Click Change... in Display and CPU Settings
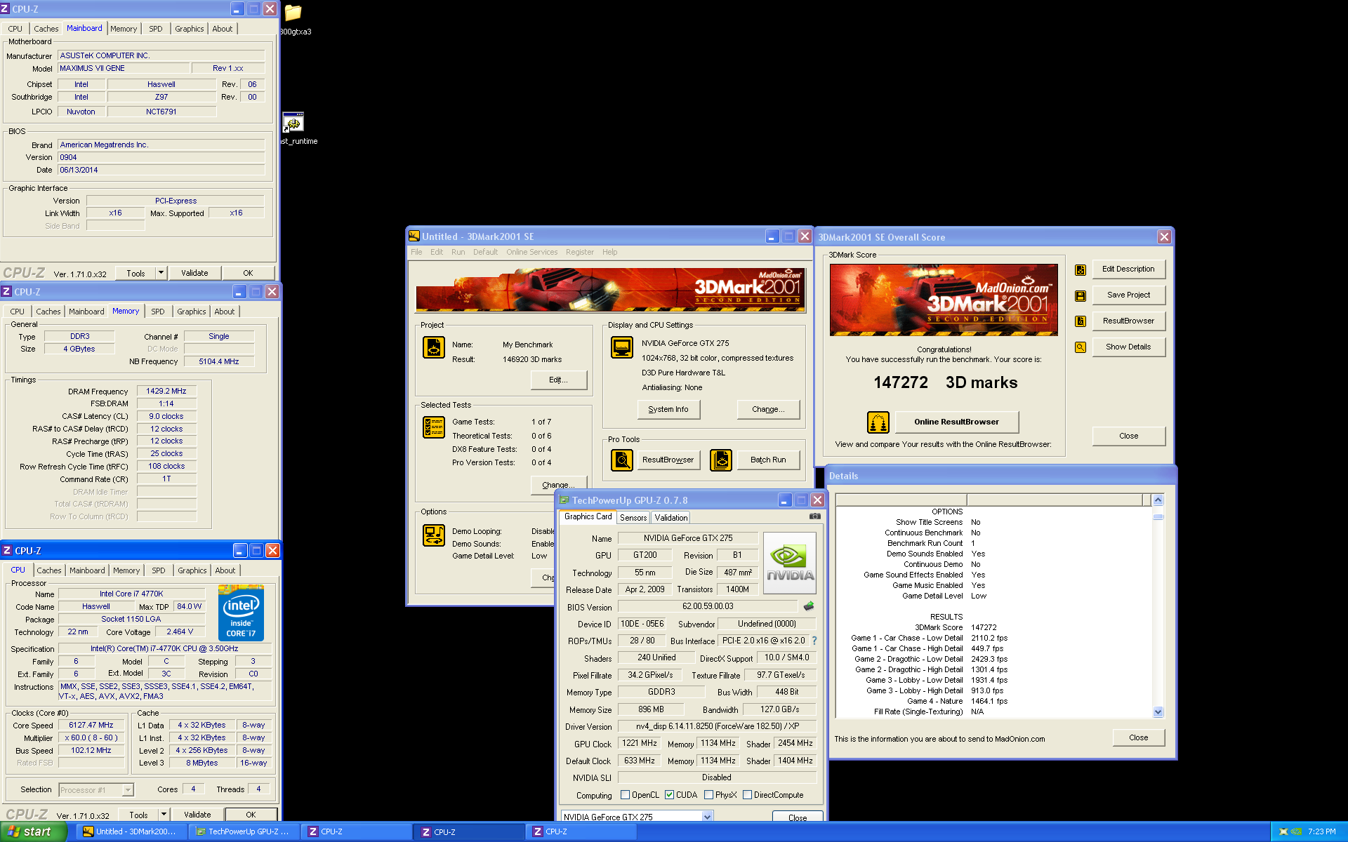Viewport: 1348px width, 842px height. click(x=768, y=409)
